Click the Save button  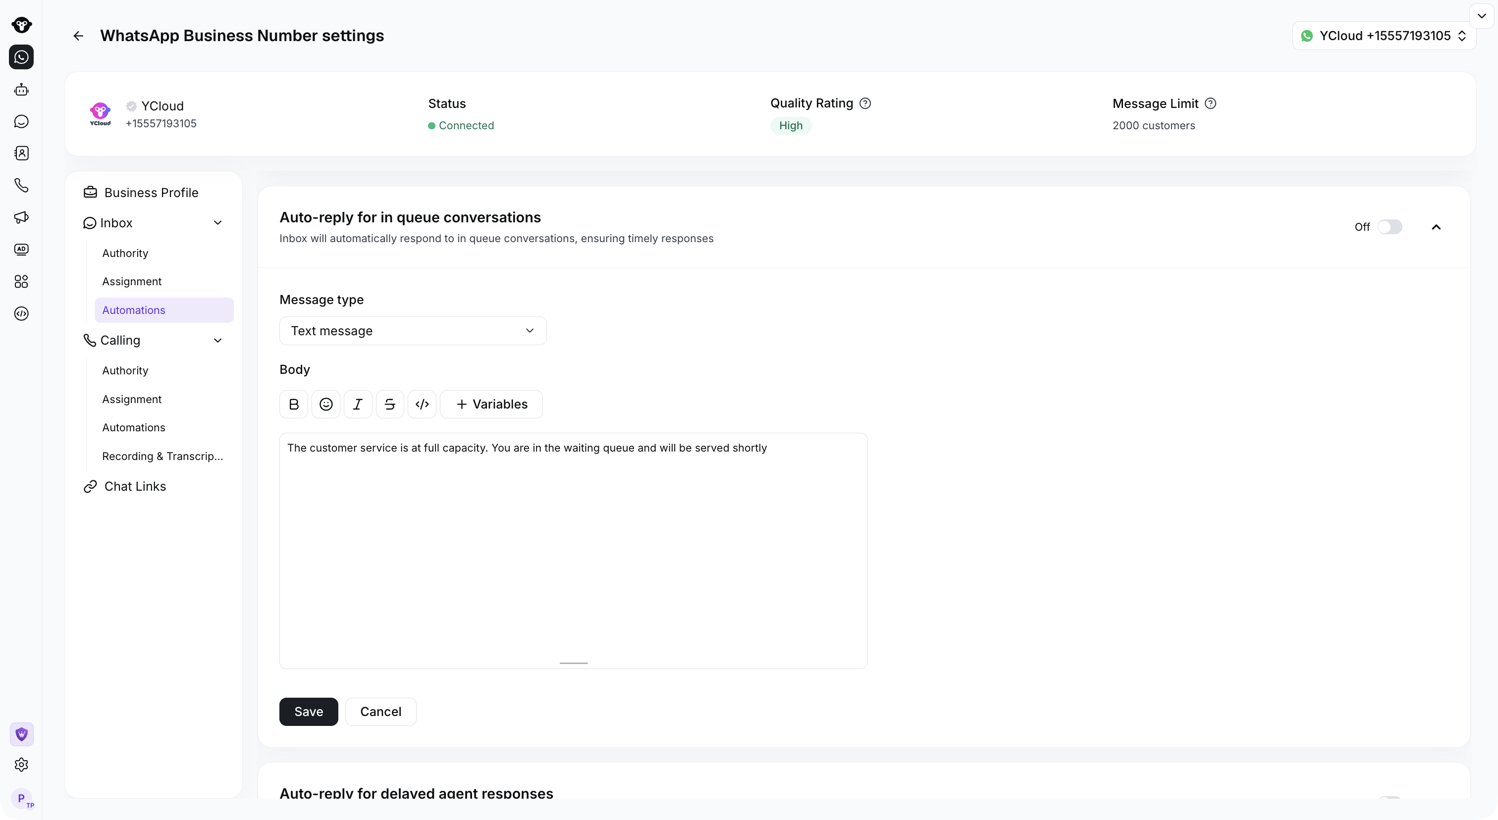coord(309,712)
